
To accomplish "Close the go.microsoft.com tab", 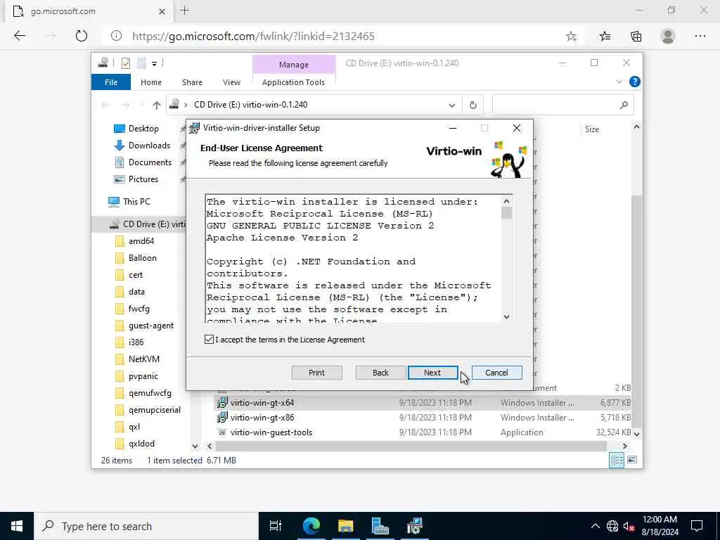I will pyautogui.click(x=162, y=11).
